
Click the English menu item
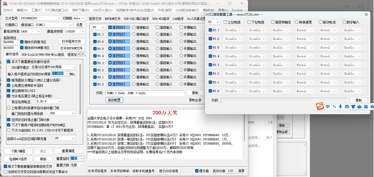237,10
